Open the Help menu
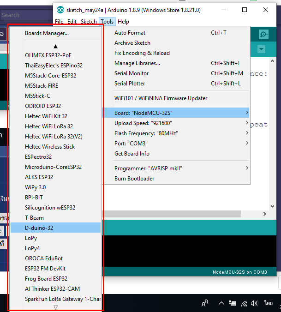 click(x=123, y=22)
